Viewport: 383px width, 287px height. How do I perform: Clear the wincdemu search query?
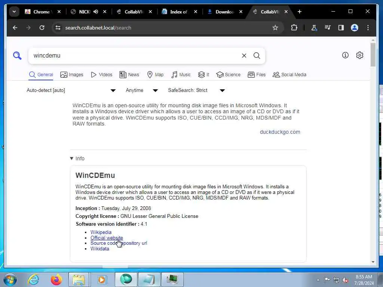pos(244,56)
